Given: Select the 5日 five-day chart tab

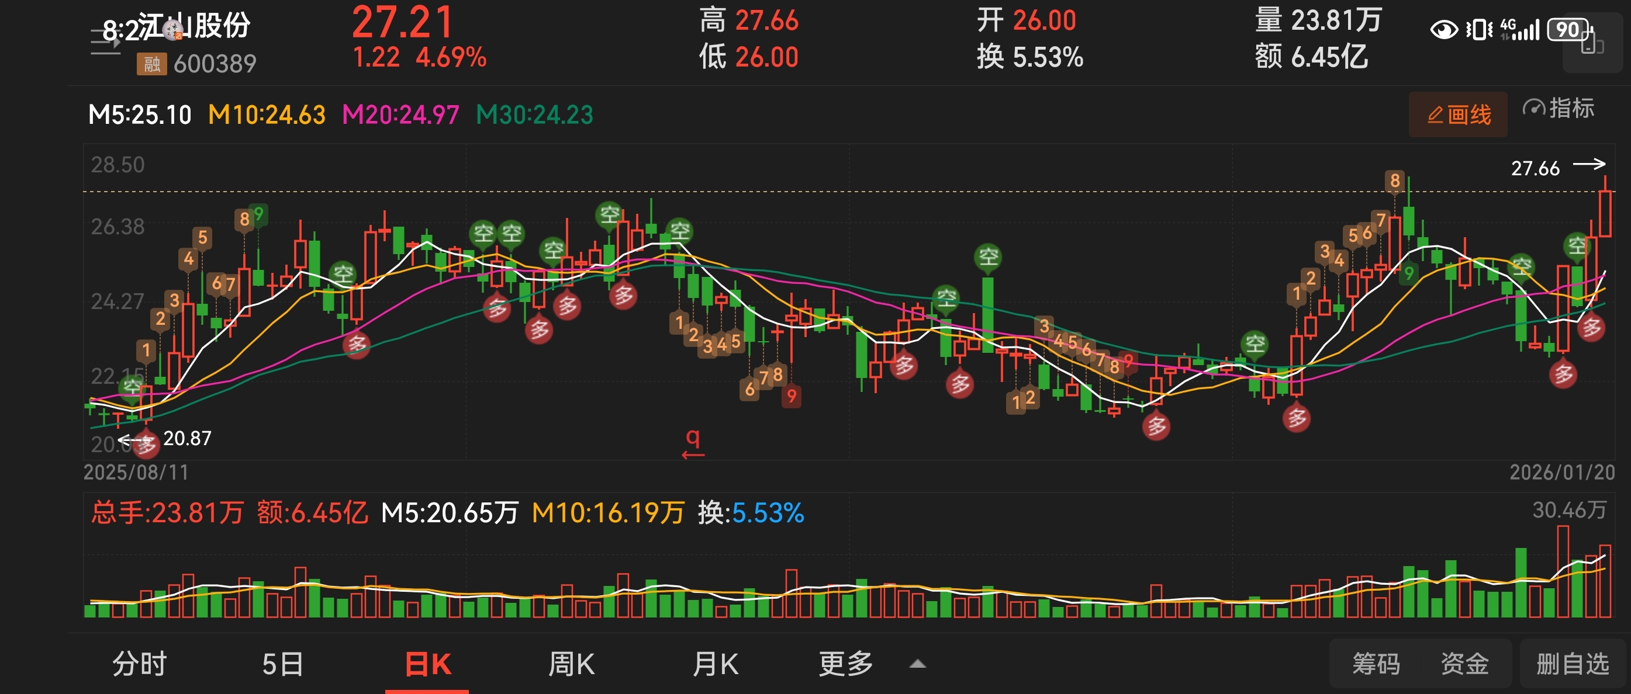Looking at the screenshot, I should (282, 664).
